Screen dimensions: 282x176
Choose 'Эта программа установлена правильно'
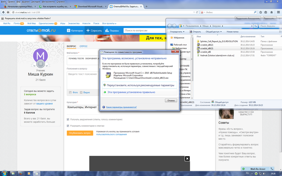click(140, 92)
